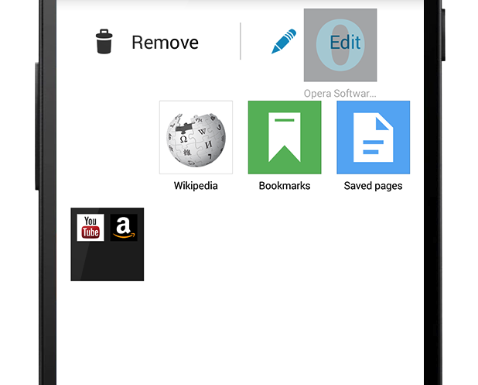This screenshot has width=478, height=385.
Task: Open the Amazon icon inside folder
Action: click(x=124, y=228)
